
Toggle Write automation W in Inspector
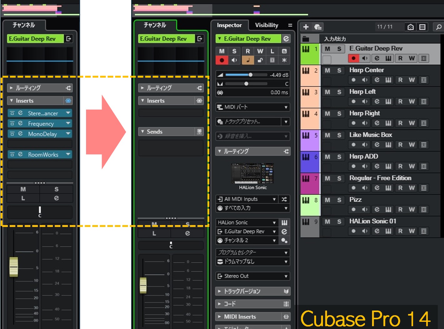coord(260,51)
